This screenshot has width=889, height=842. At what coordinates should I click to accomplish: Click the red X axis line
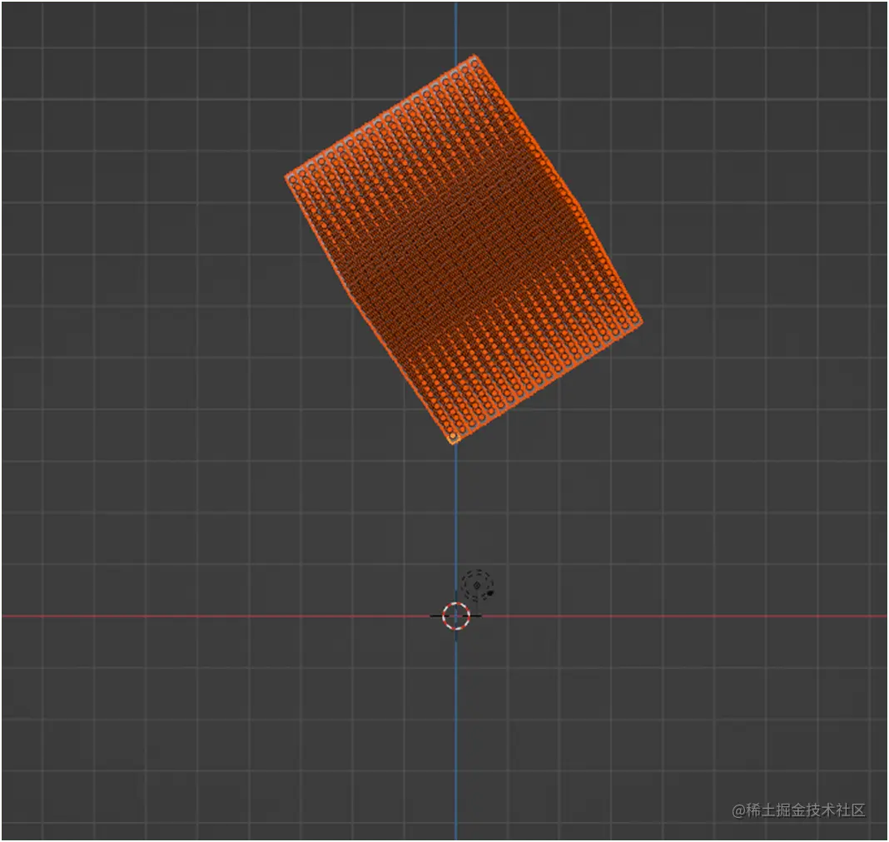click(208, 617)
